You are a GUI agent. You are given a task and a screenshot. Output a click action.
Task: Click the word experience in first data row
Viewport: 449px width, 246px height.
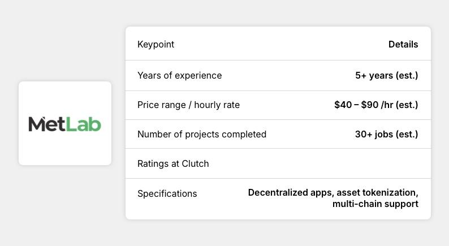coord(198,76)
